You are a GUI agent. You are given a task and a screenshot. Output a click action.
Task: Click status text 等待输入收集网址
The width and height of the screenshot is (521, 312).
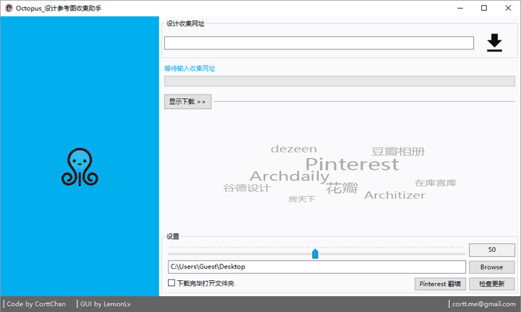190,69
